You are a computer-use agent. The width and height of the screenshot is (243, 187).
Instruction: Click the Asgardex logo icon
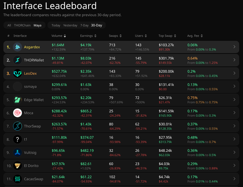click(x=17, y=47)
